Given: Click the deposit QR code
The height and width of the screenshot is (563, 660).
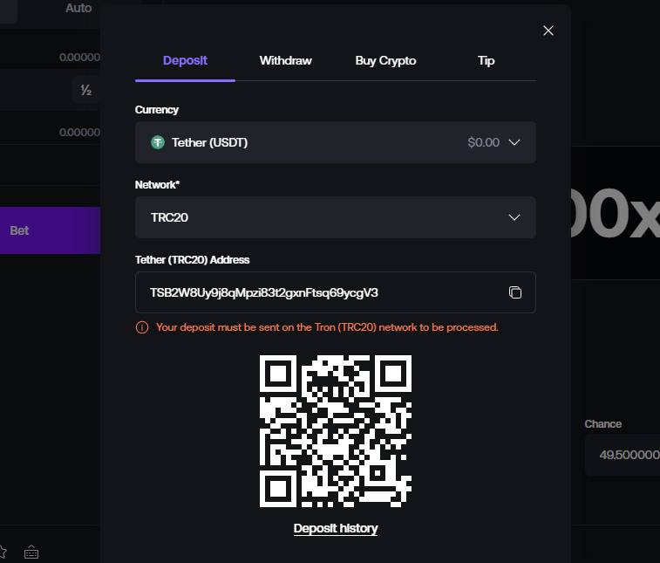Looking at the screenshot, I should click(x=336, y=431).
